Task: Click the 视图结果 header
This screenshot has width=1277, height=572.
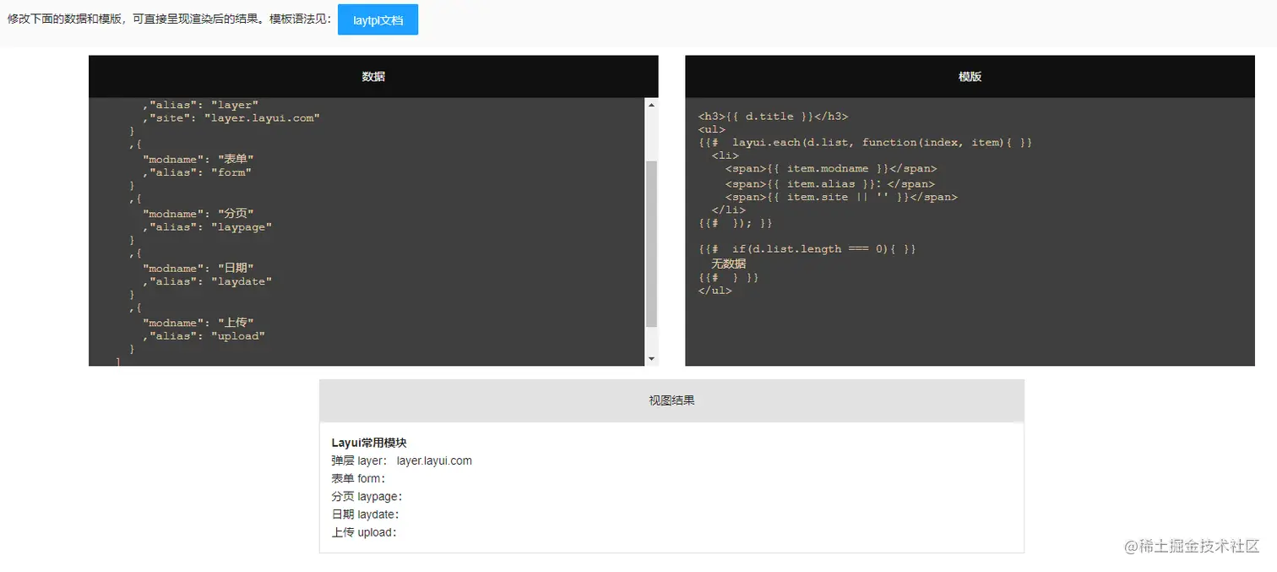Action: tap(671, 400)
